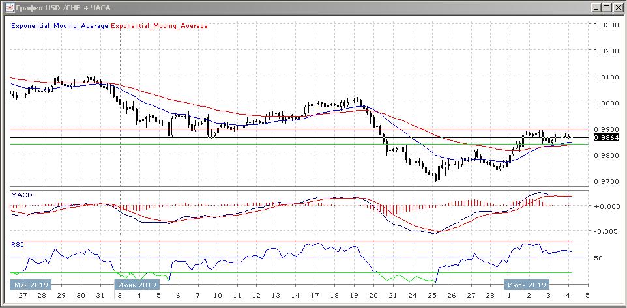Viewport: 627px width, 308px height.
Task: Maximize the USD/CHF chart window
Action: tap(607, 7)
